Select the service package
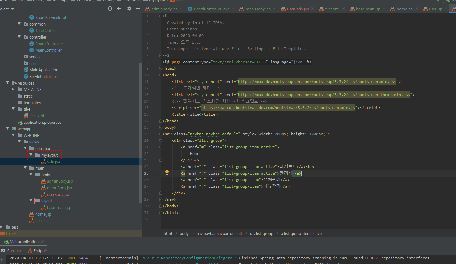Viewport: 456px width, 264px height. (x=35, y=57)
